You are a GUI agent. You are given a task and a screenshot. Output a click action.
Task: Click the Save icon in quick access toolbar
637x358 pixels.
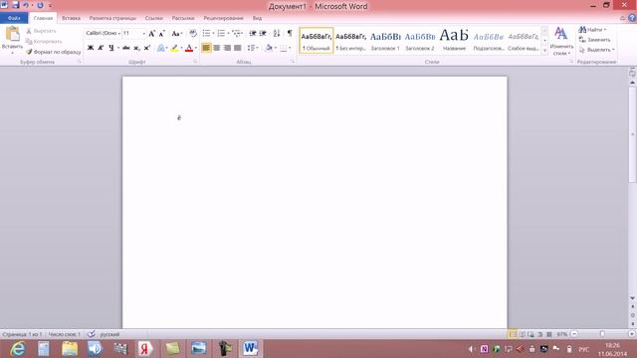click(16, 5)
